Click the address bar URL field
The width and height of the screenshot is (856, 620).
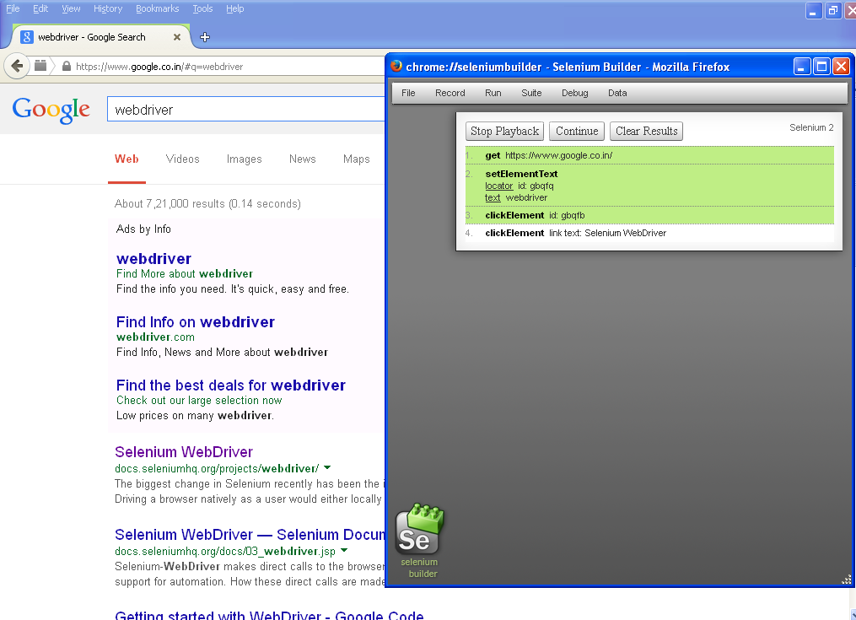229,67
